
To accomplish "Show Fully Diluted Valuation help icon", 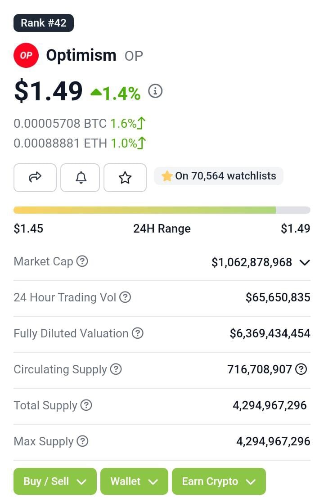I will pyautogui.click(x=138, y=333).
